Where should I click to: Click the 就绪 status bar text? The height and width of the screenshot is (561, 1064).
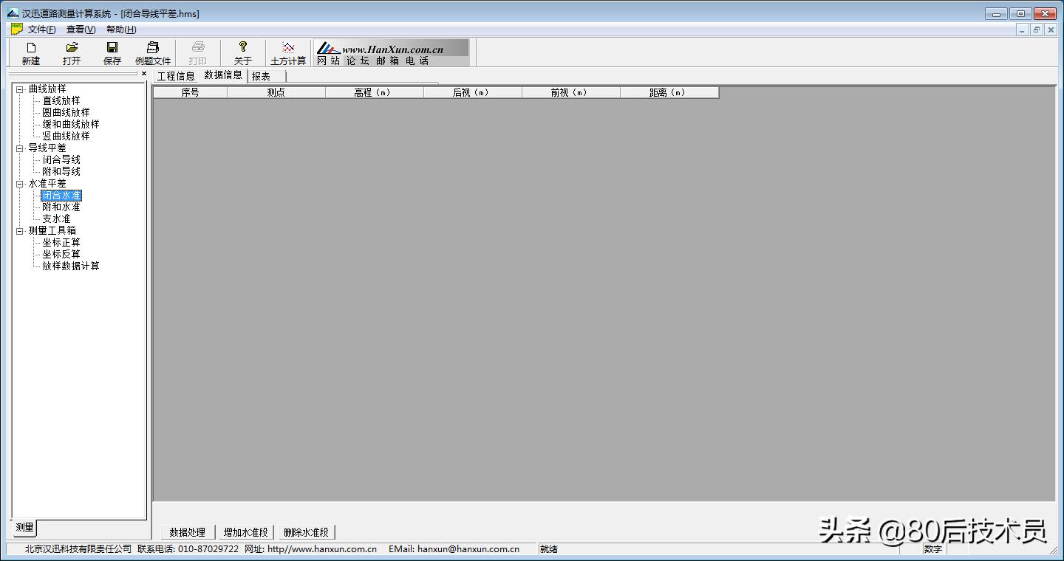[549, 549]
